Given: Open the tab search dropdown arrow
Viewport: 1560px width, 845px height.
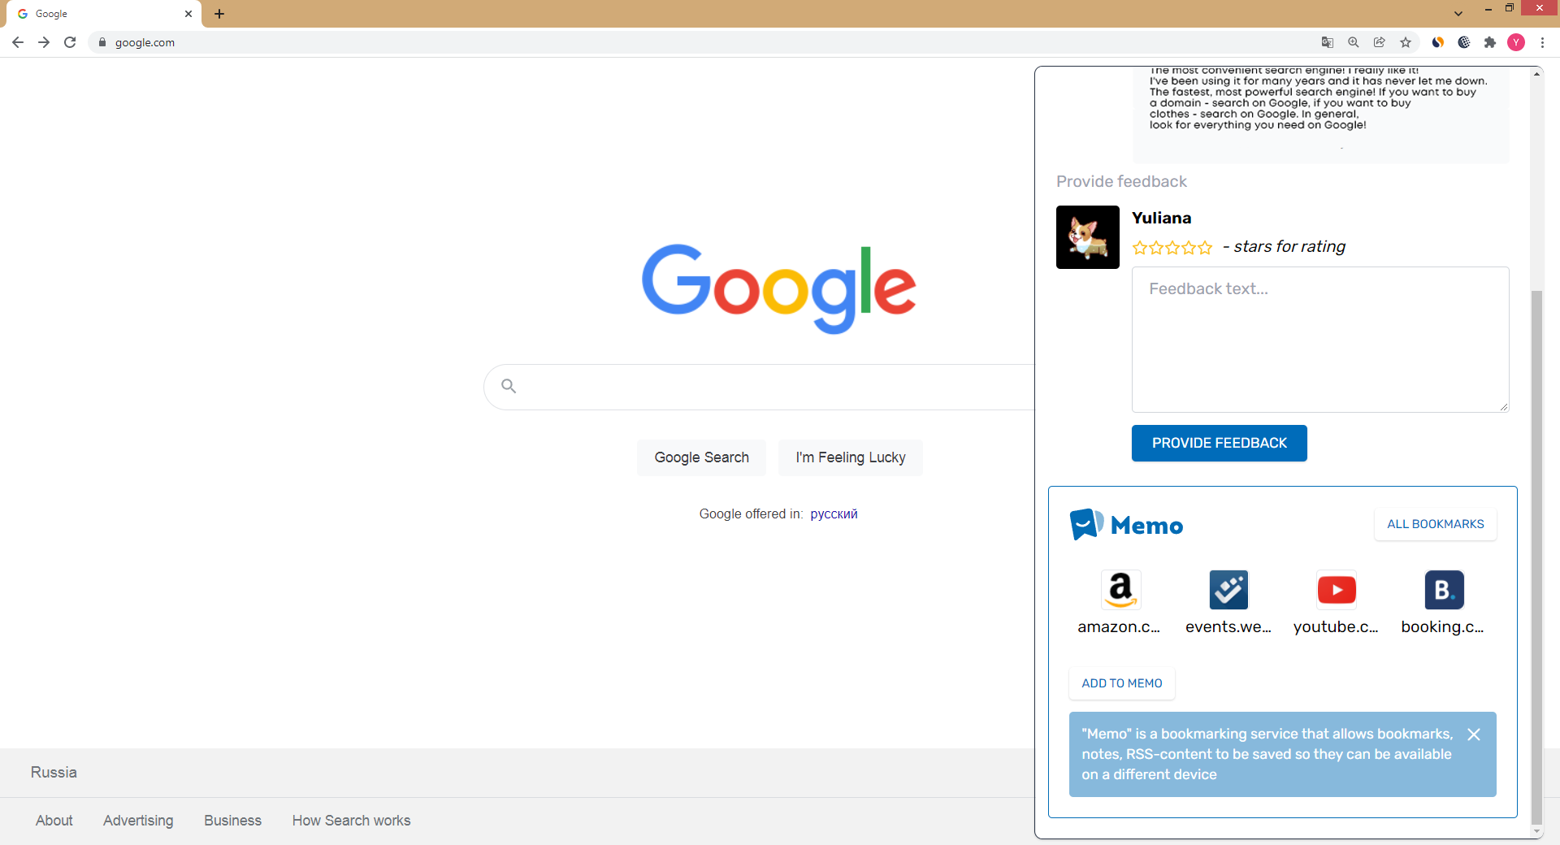Looking at the screenshot, I should [x=1458, y=14].
